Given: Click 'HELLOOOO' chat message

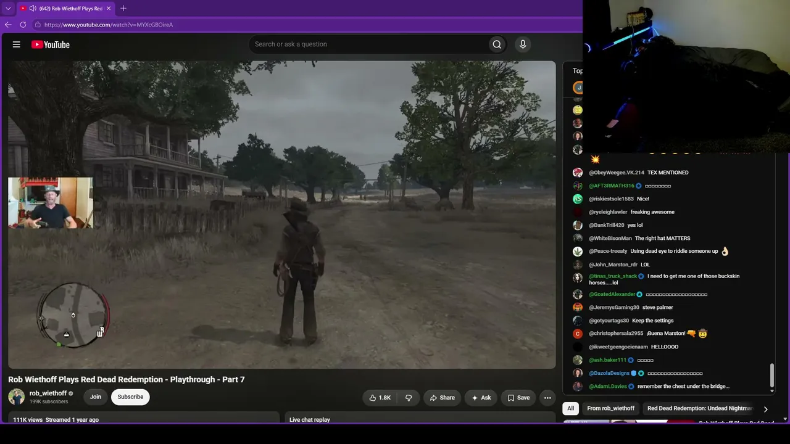Looking at the screenshot, I should pos(665,347).
